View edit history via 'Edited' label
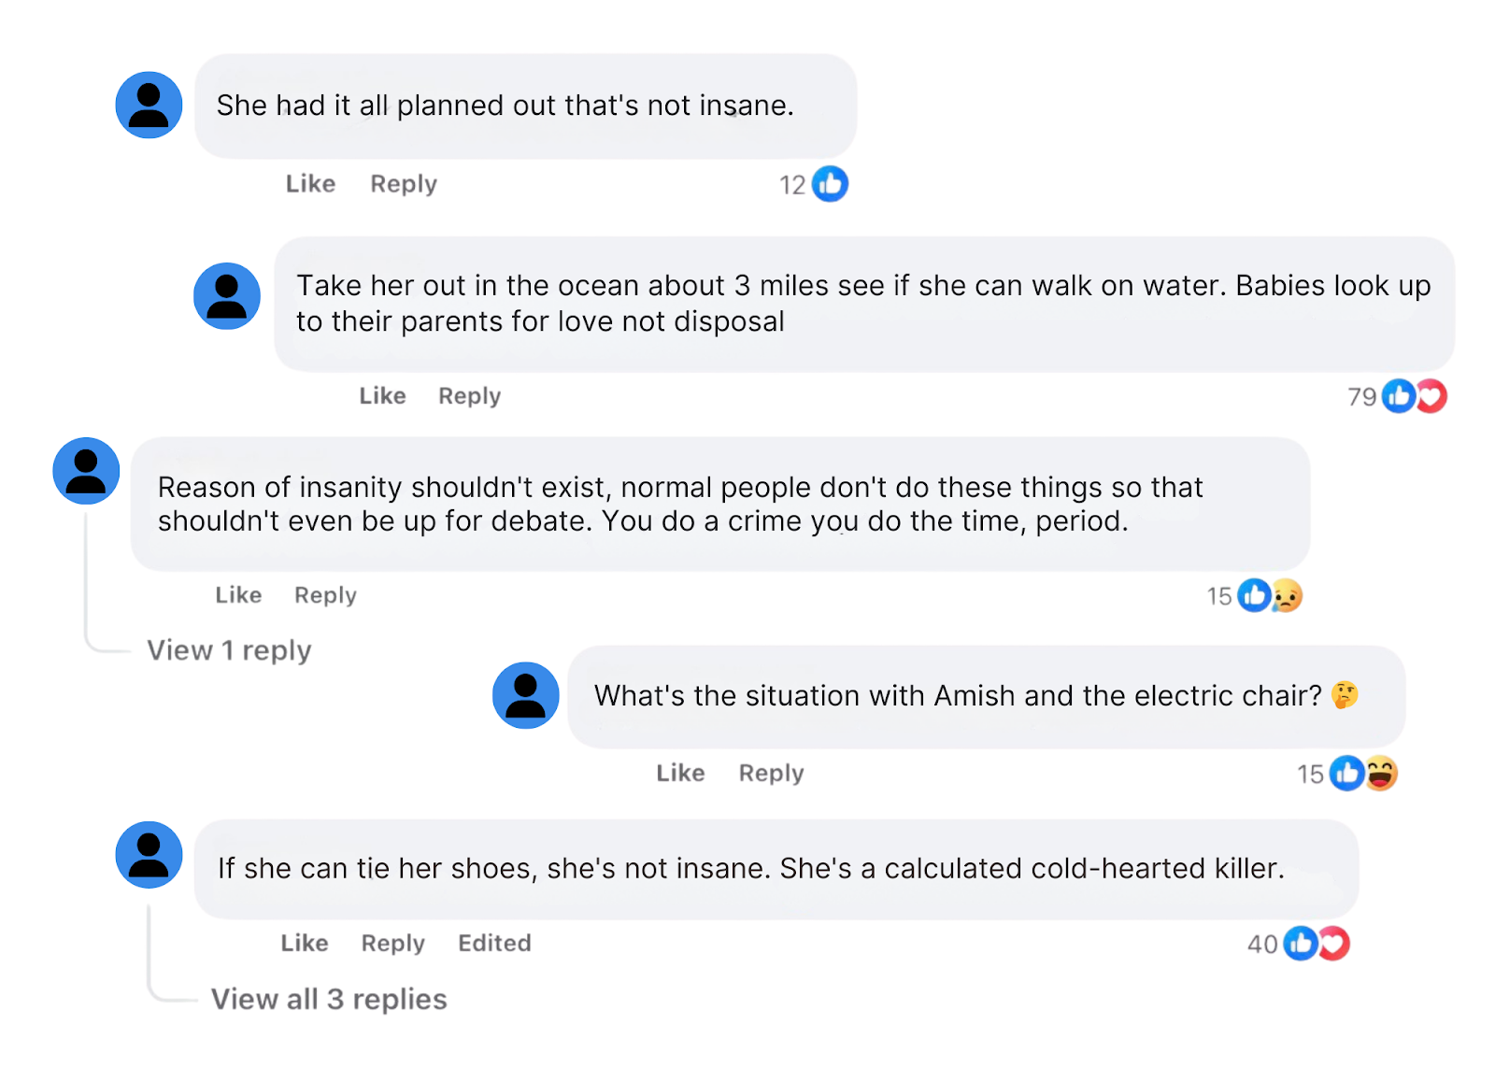The image size is (1495, 1068). [494, 943]
